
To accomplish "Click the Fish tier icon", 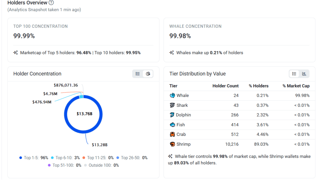I will point(172,125).
